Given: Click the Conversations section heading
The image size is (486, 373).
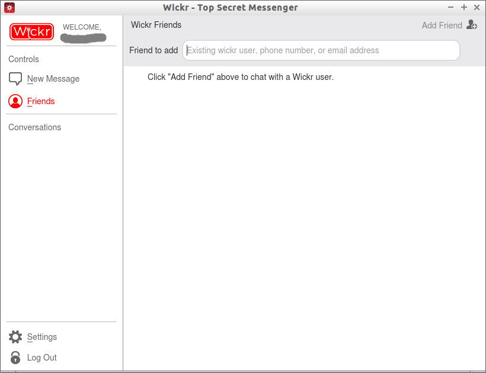Looking at the screenshot, I should coord(35,127).
